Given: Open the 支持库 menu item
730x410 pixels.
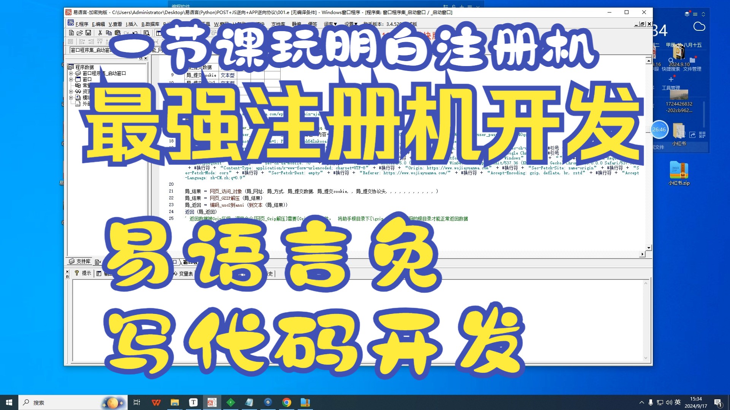Looking at the screenshot, I should (x=278, y=24).
